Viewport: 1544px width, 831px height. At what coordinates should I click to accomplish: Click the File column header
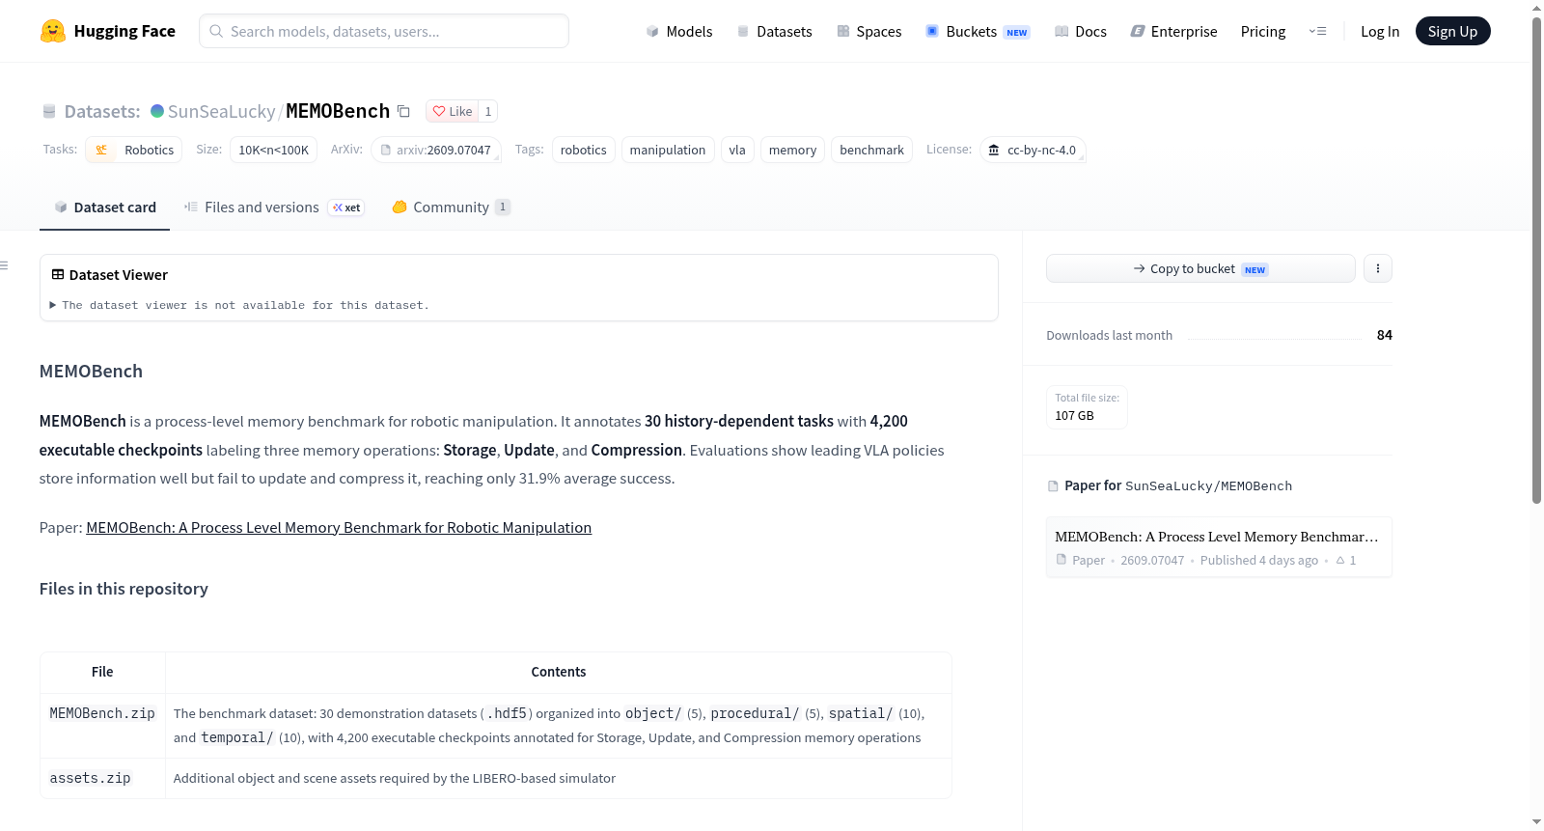coord(102,672)
